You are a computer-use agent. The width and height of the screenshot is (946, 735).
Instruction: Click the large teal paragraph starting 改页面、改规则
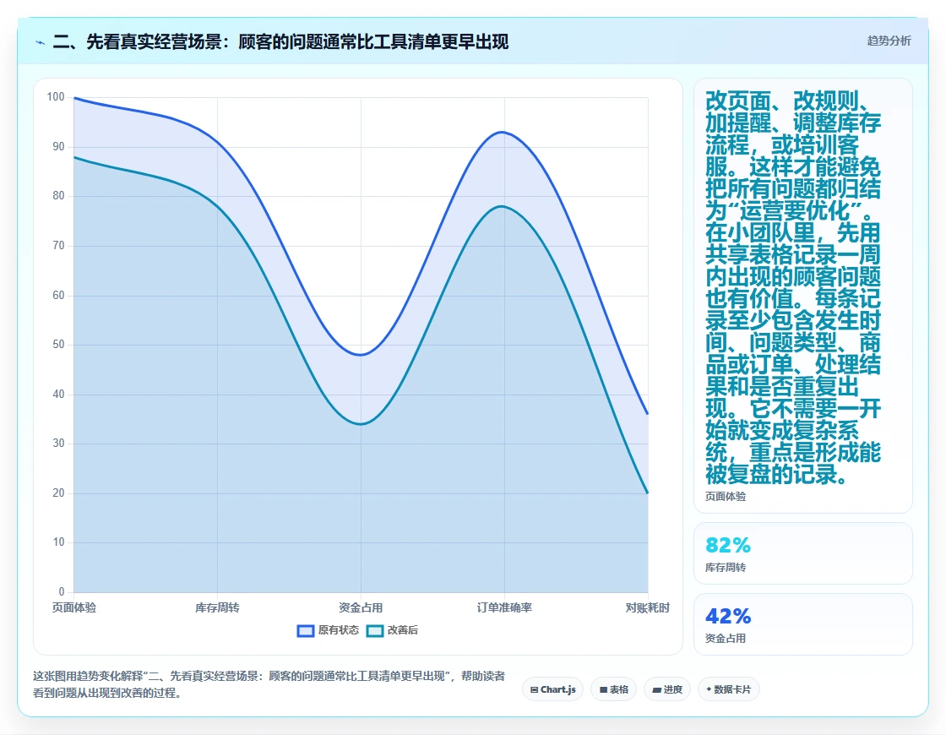point(793,287)
